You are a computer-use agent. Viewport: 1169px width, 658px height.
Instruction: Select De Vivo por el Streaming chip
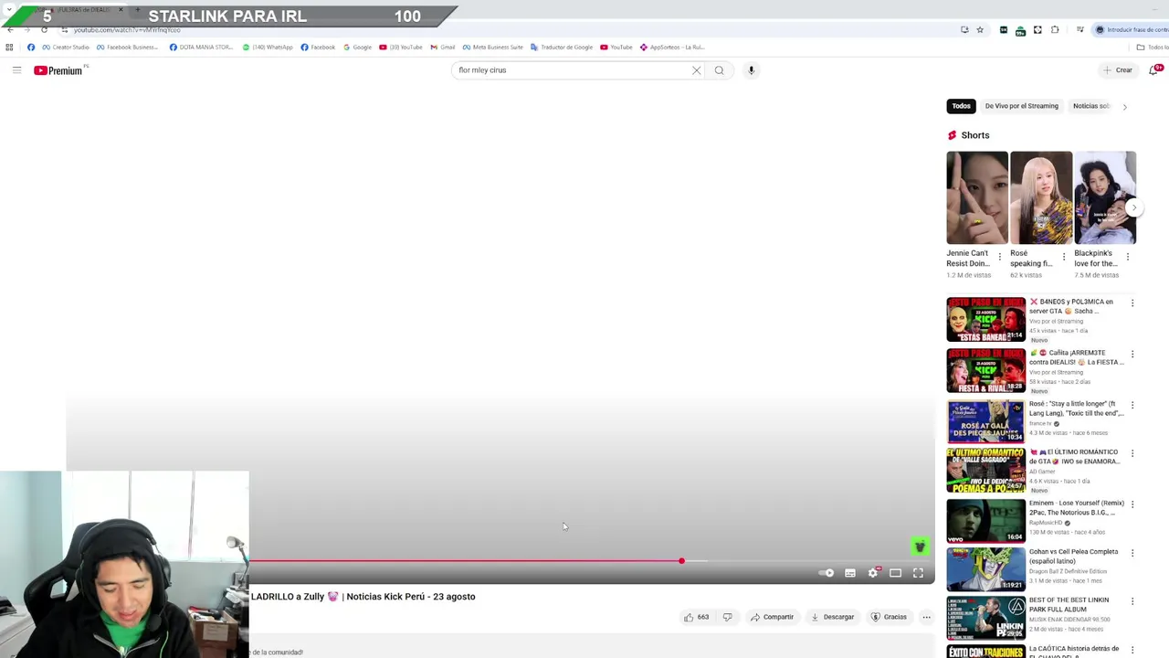pyautogui.click(x=1021, y=106)
